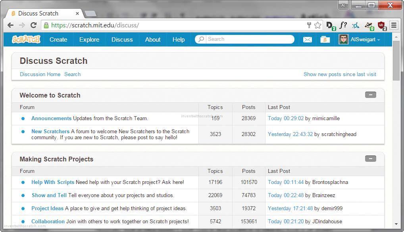Click the '17196' topics count cell
The image size is (404, 232).
pyautogui.click(x=215, y=182)
